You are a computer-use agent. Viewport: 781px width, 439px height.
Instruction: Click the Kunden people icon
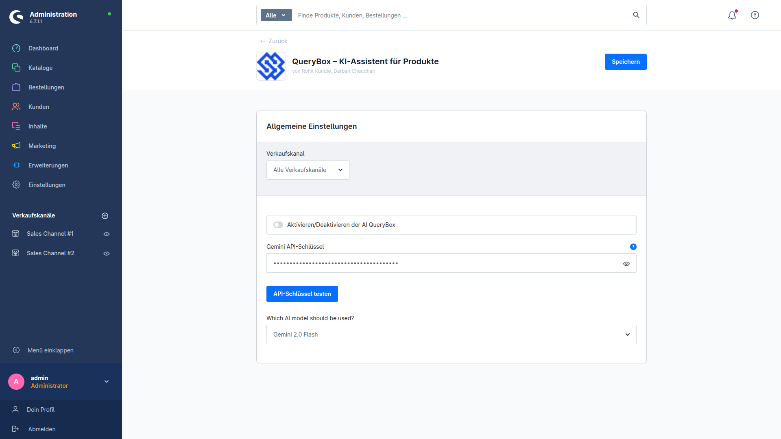16,107
